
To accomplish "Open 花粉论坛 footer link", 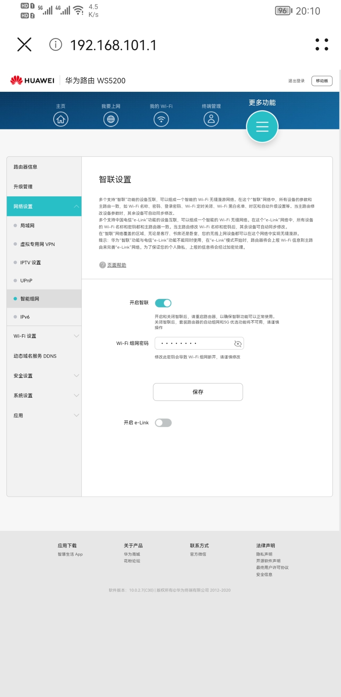I will tap(132, 561).
